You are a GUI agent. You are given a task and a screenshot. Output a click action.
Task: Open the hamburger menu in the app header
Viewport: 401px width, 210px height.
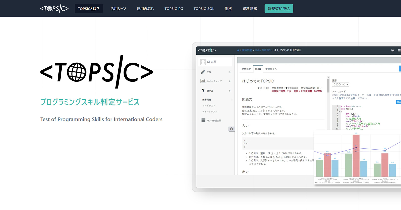pos(399,50)
